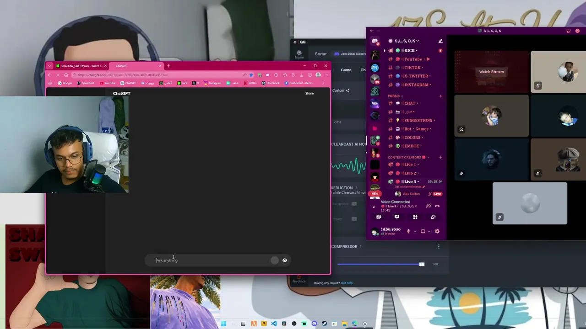Create channel in CONTENT CREATORS category
This screenshot has height=329, width=586.
[x=440, y=157]
